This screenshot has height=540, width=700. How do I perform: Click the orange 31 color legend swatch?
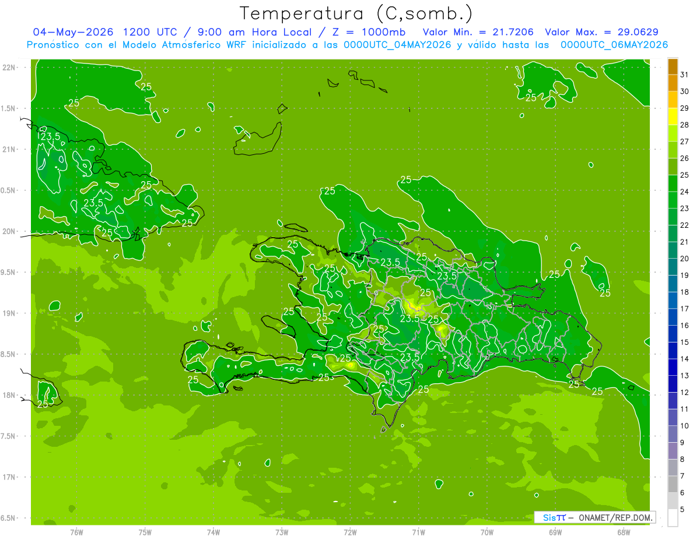(673, 66)
